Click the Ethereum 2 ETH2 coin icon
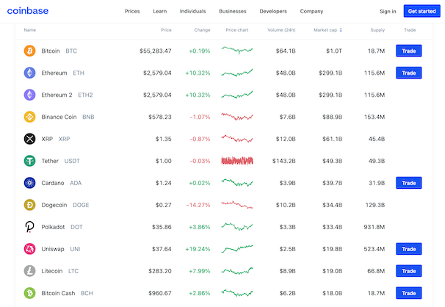The image size is (445, 307). [29, 95]
